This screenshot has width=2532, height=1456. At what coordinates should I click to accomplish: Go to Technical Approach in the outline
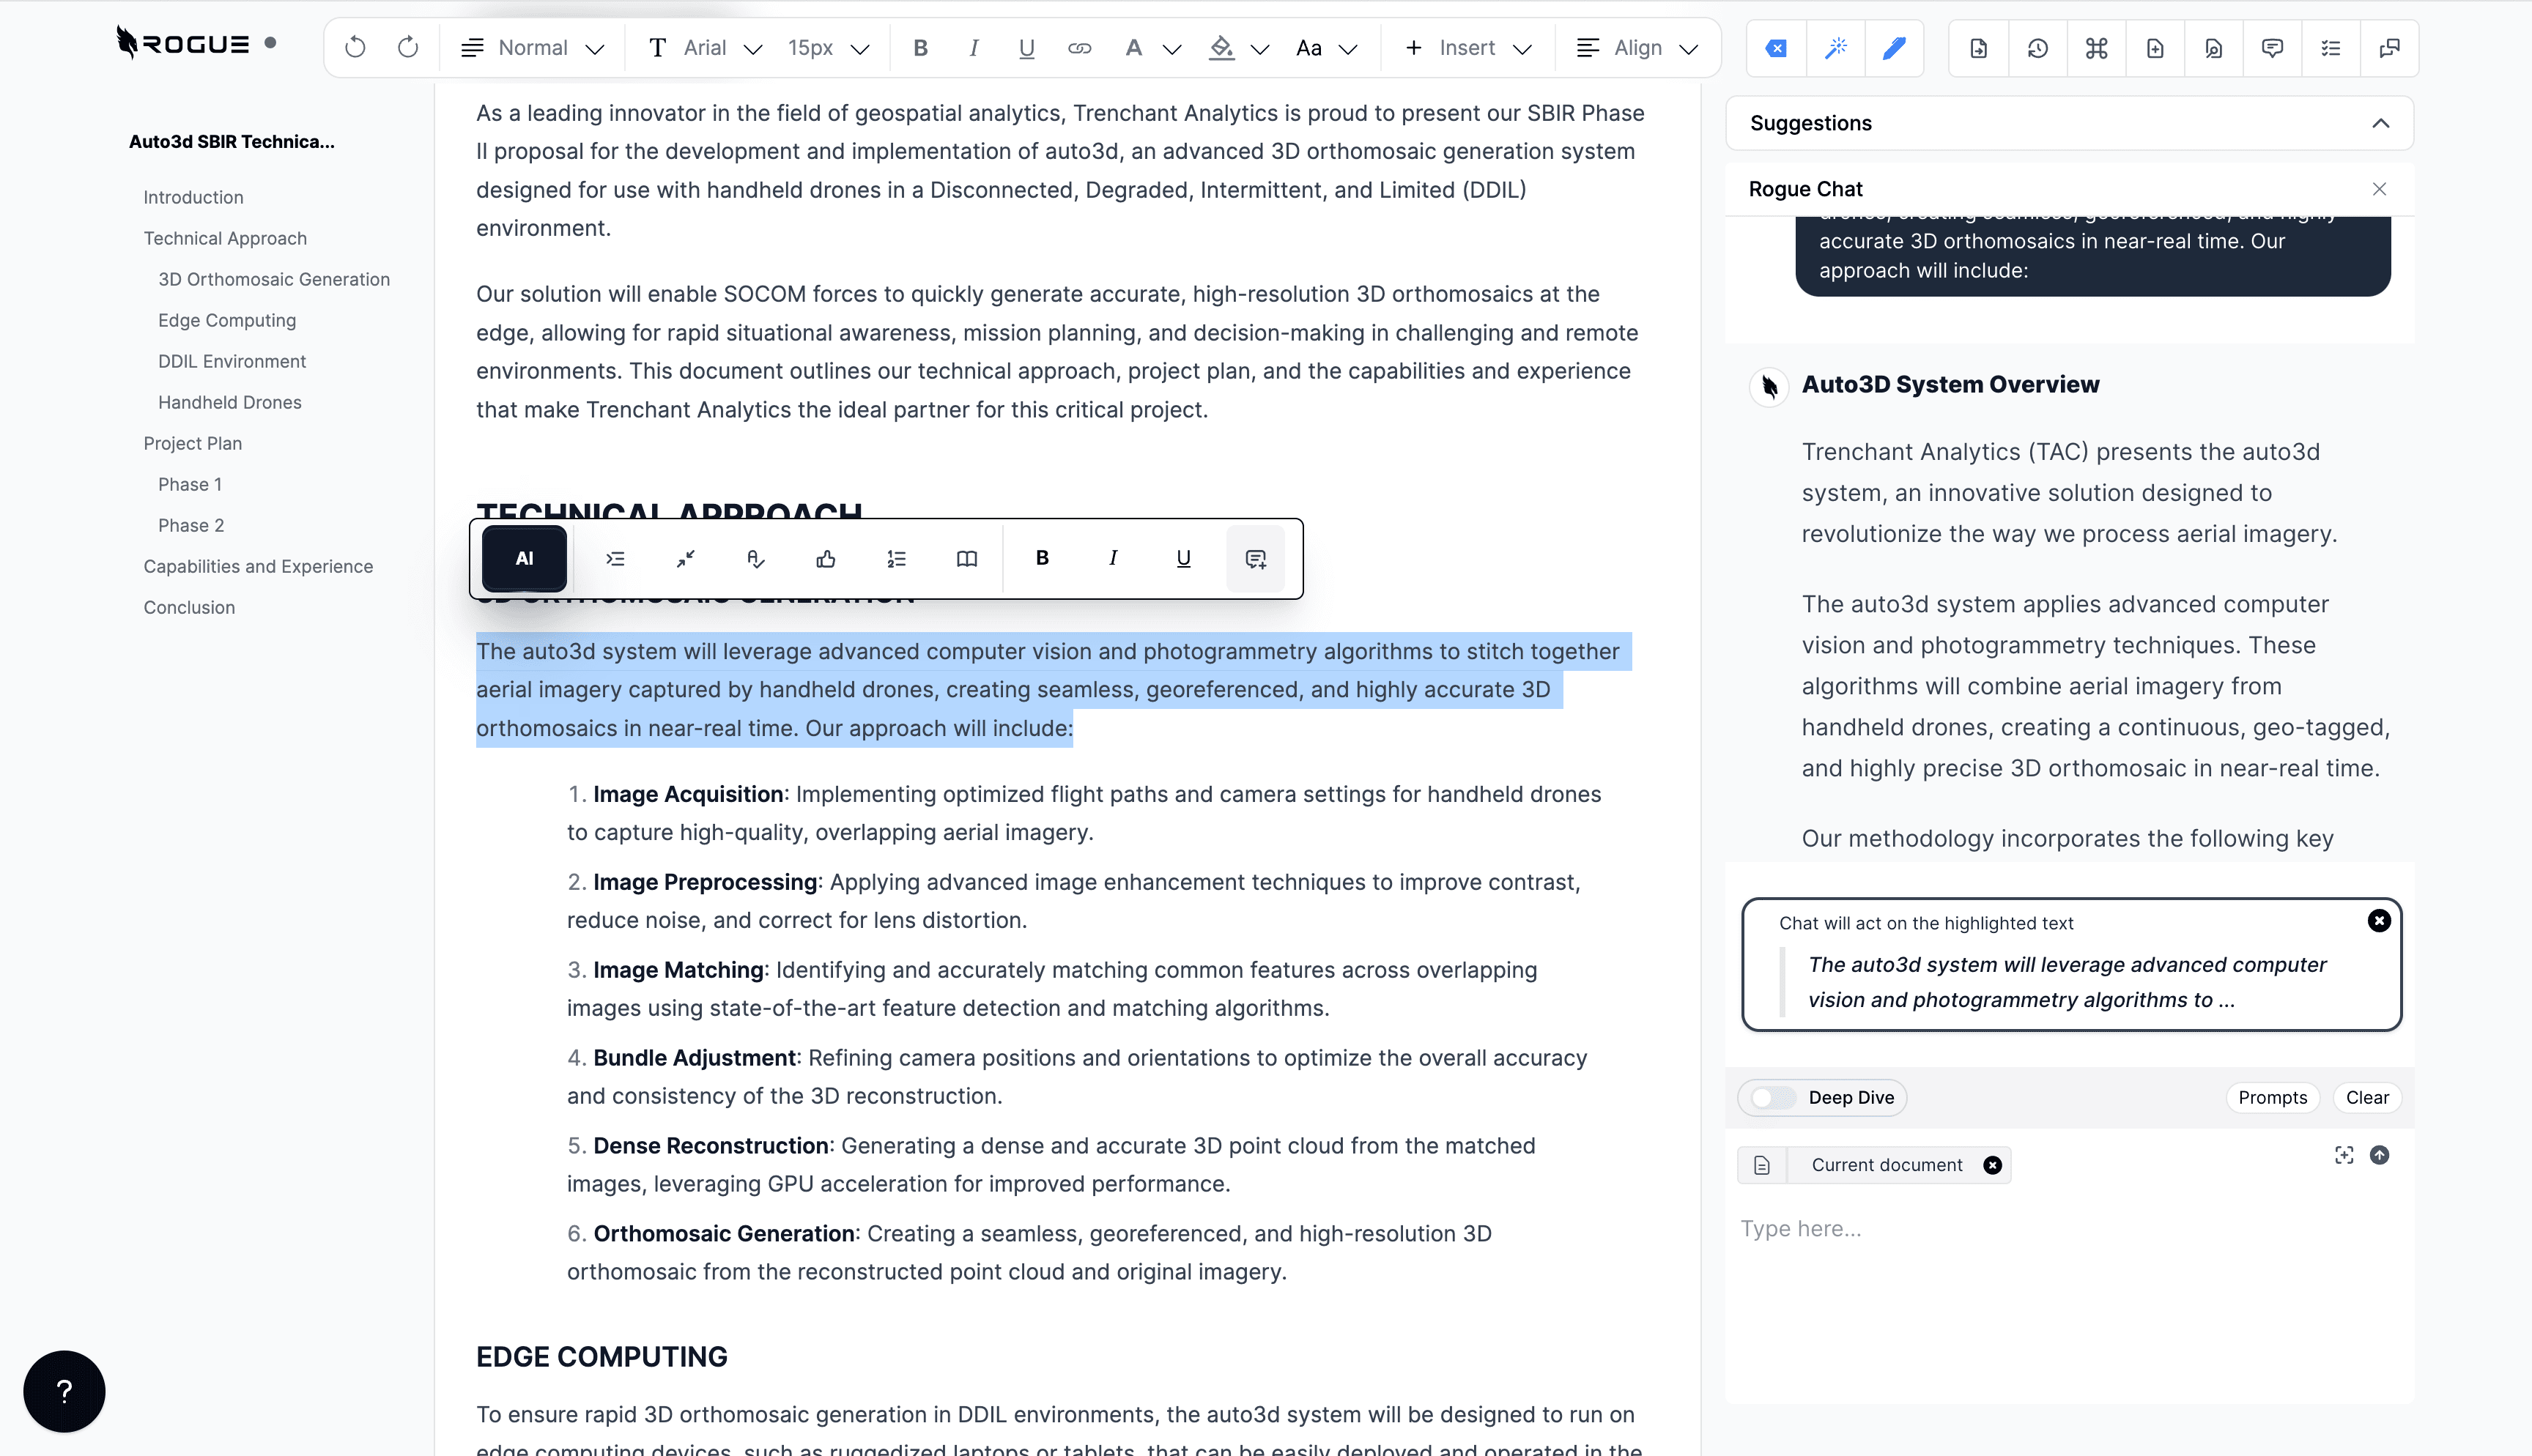tap(225, 238)
